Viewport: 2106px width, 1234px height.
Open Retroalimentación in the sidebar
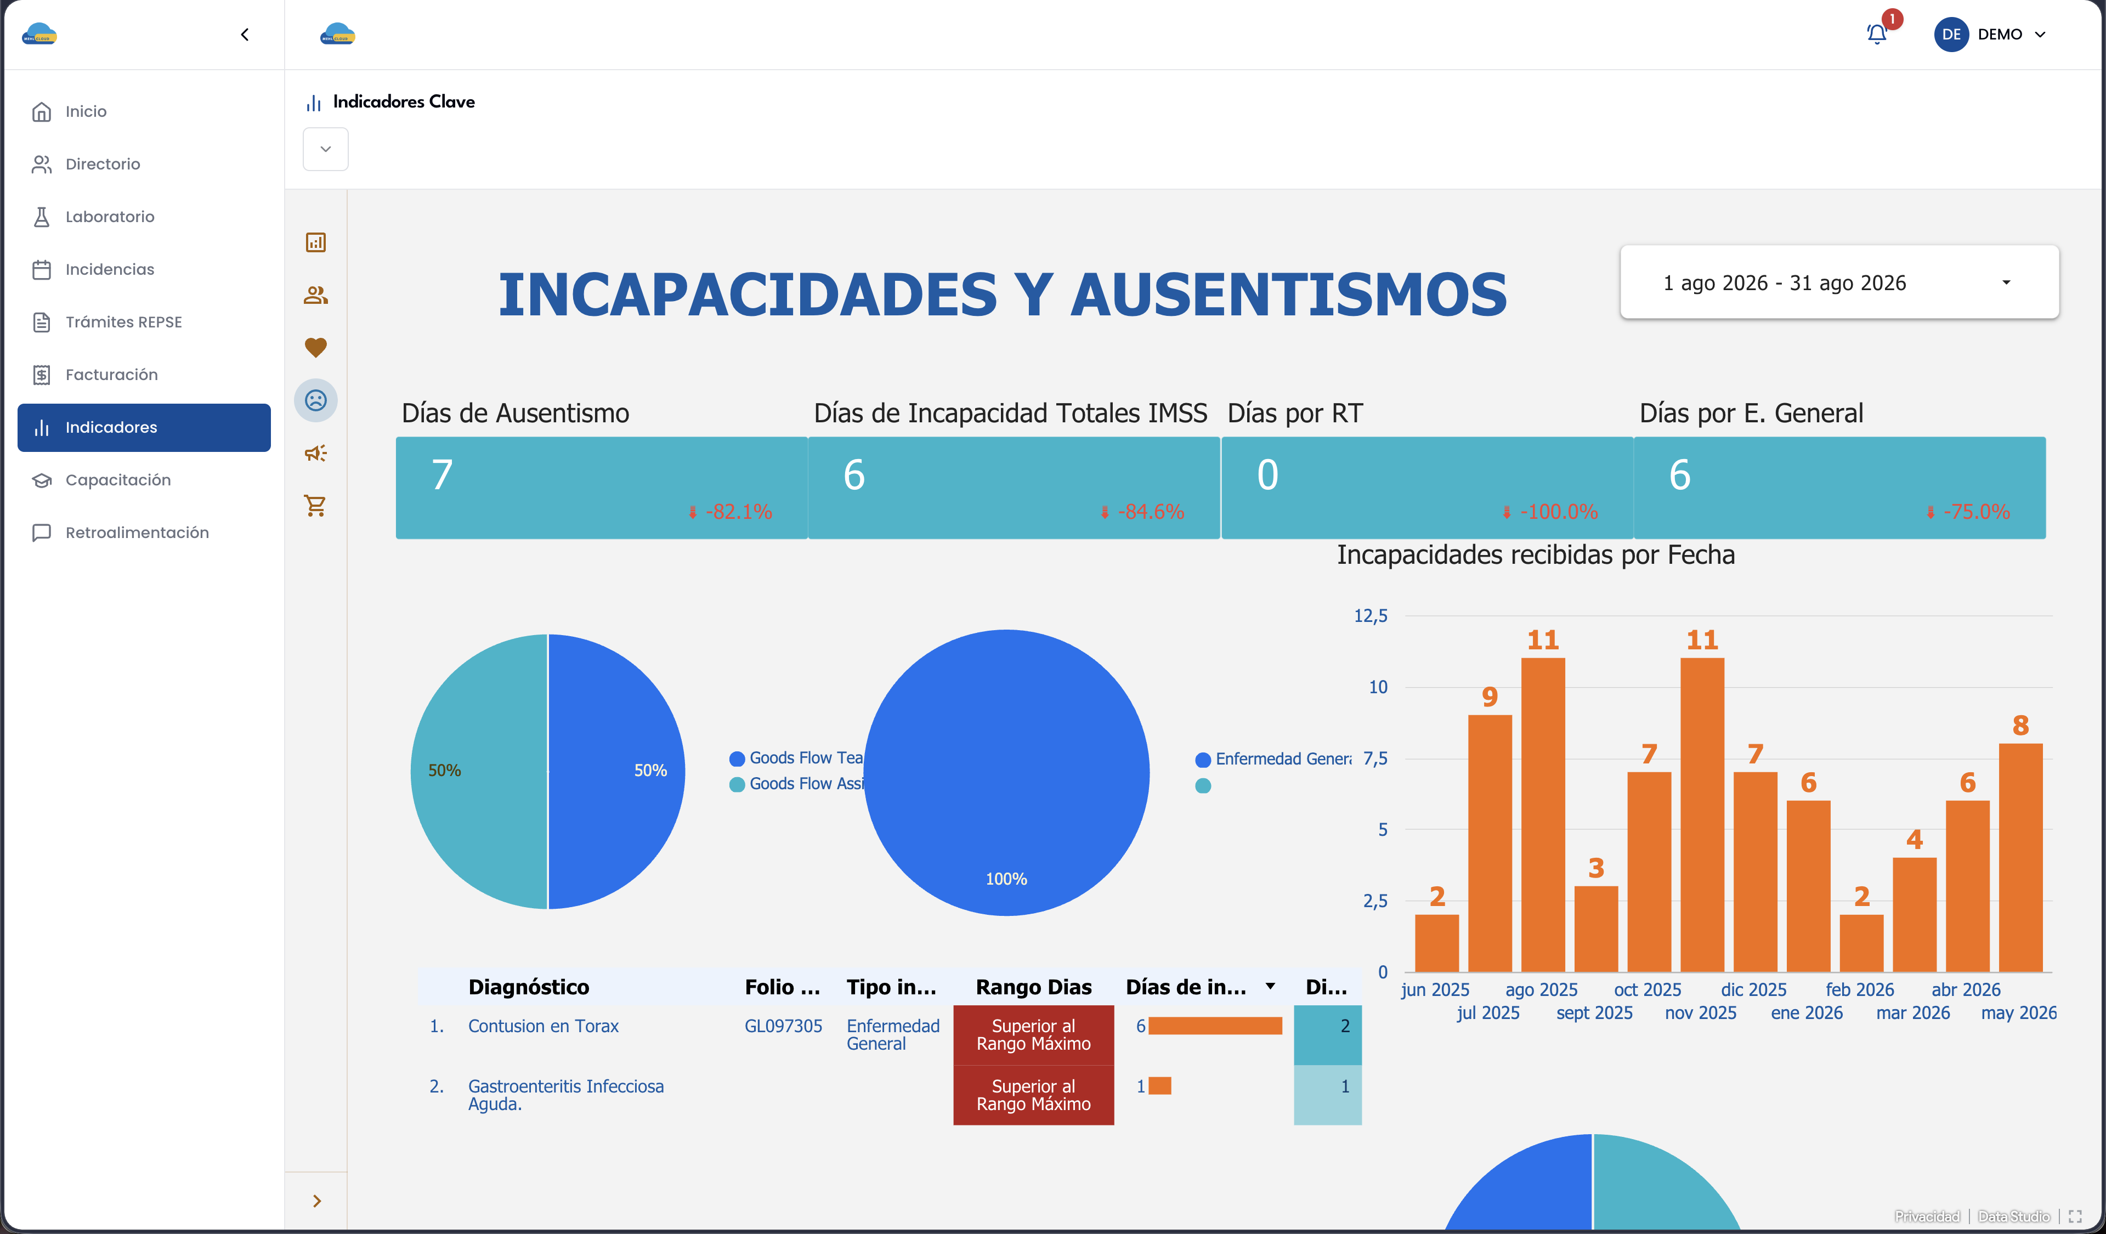144,532
